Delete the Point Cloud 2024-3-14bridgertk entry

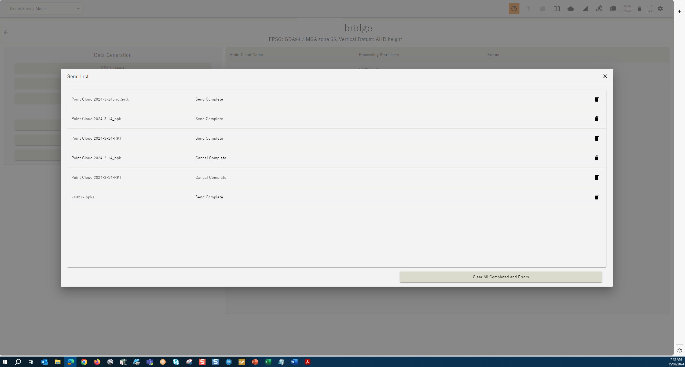click(x=596, y=99)
